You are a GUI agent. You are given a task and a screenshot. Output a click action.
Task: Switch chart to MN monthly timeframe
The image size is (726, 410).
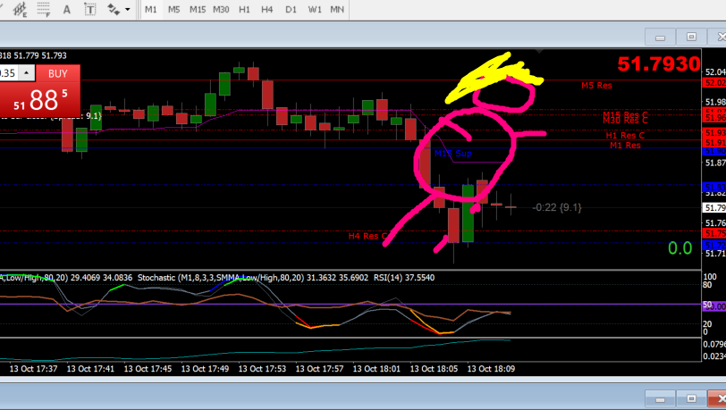tap(337, 9)
